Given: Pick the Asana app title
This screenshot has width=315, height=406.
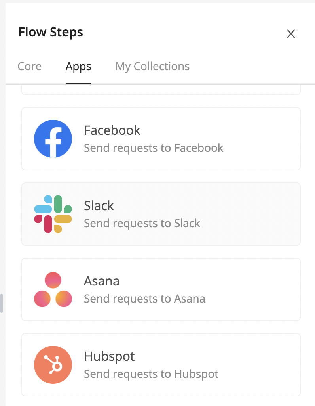Looking at the screenshot, I should coord(102,281).
